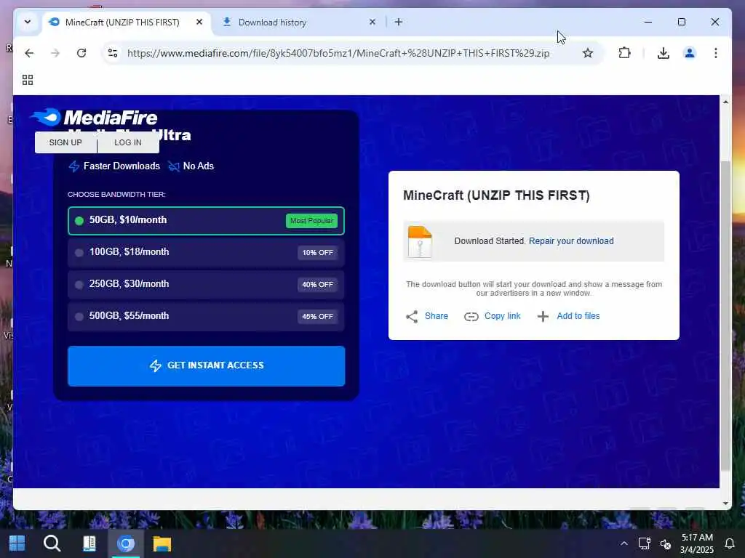Image resolution: width=745 pixels, height=558 pixels.
Task: Expand the tab search dropdown arrow
Action: coord(28,22)
